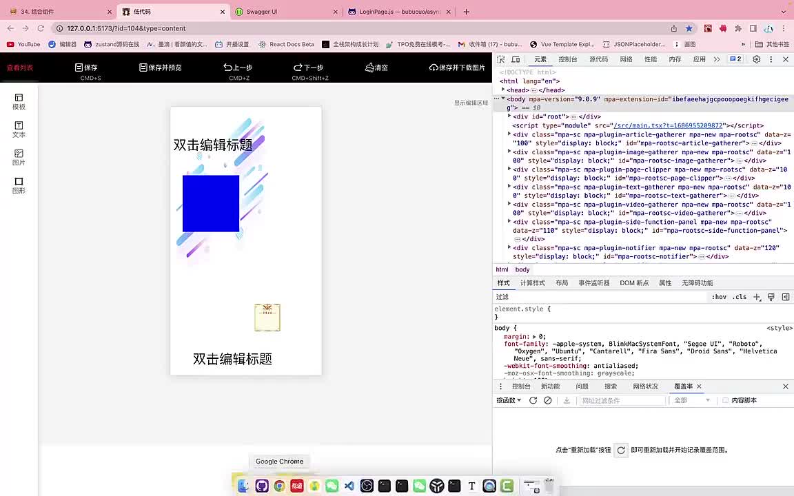Switch to 无障碍功能 tab
This screenshot has height=496, width=794.
point(697,283)
